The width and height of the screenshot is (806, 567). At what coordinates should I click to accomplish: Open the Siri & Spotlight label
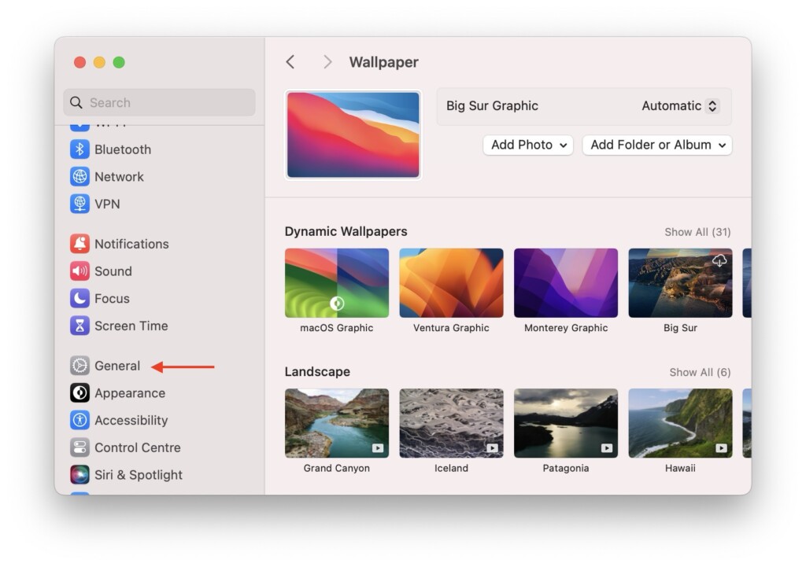[139, 474]
